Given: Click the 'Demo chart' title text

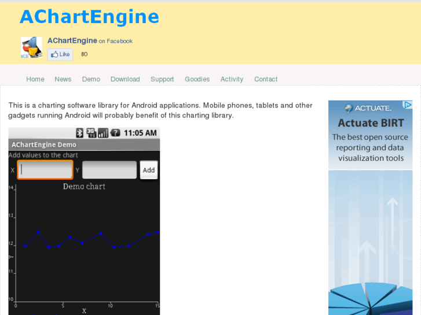Looking at the screenshot, I should coord(84,186).
